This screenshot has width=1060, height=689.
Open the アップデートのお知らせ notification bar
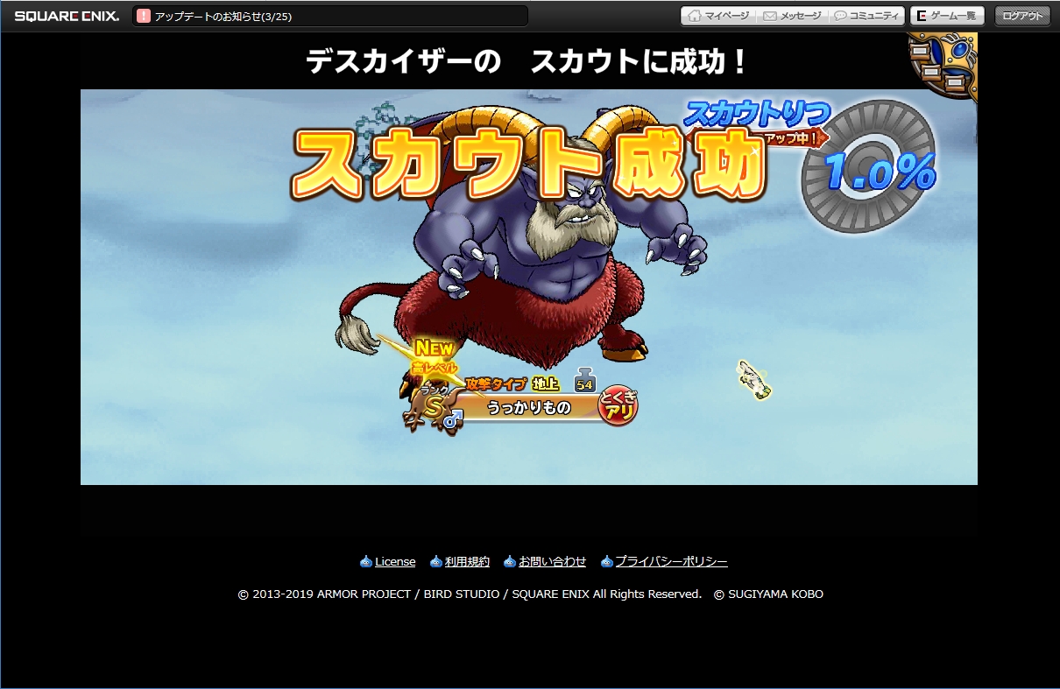[x=333, y=16]
